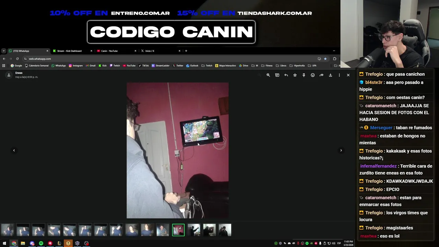Screen dimensions: 439x247
Task: Click the go-to-message icon in viewer toolbar
Action: pyautogui.click(x=277, y=75)
